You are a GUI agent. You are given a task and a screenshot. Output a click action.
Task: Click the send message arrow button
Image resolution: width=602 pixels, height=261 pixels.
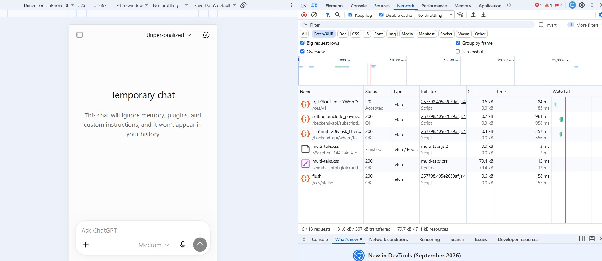(x=200, y=245)
